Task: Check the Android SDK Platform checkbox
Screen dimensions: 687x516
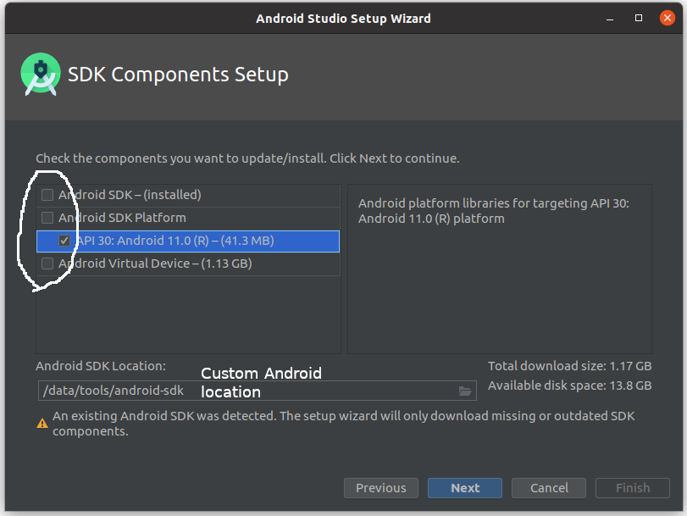Action: tap(47, 218)
